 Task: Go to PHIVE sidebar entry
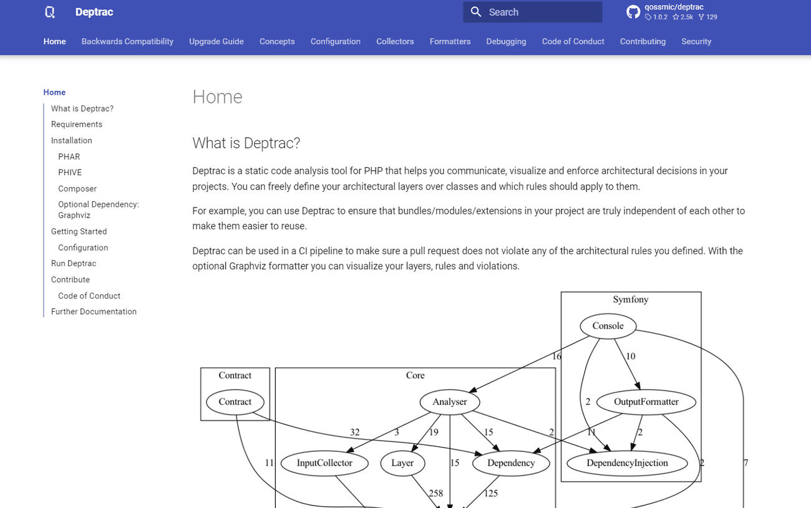click(70, 172)
